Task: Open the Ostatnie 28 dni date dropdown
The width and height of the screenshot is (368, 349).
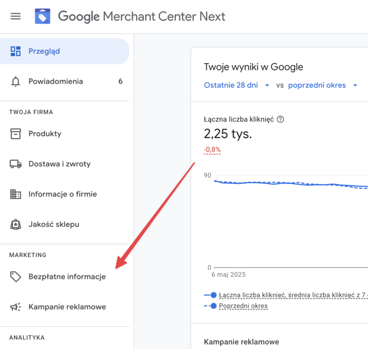Action: click(236, 85)
